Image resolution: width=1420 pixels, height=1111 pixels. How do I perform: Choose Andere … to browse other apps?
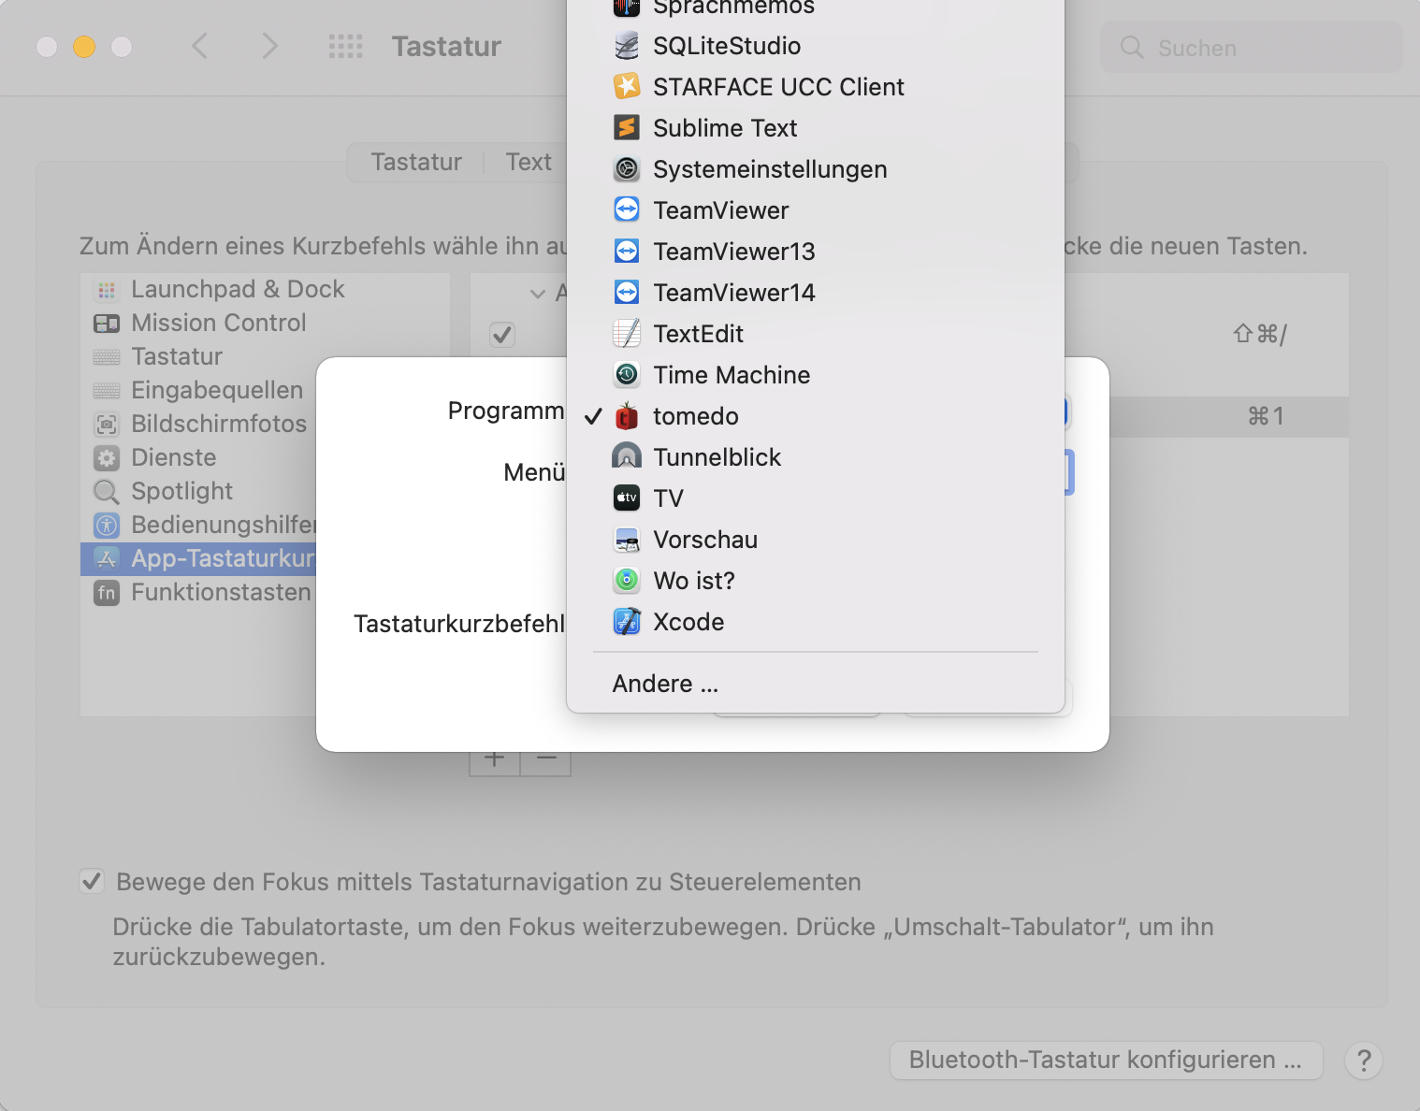click(x=815, y=684)
